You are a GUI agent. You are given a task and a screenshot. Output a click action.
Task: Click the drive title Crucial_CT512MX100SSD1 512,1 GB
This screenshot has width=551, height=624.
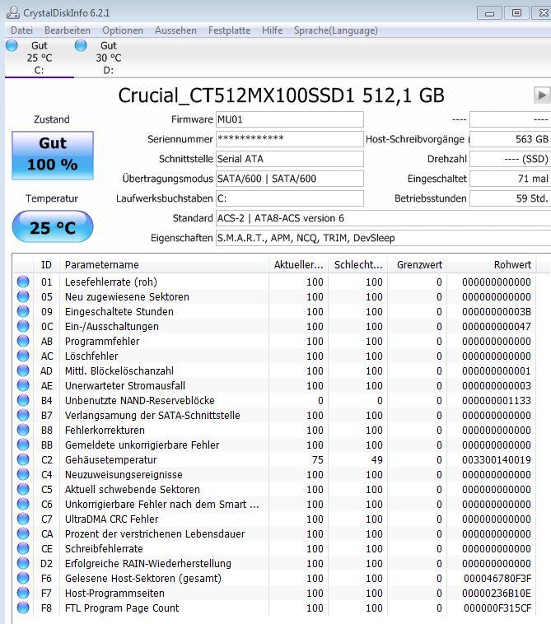[281, 95]
